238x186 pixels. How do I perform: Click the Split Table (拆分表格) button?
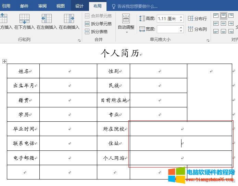pyautogui.click(x=96, y=31)
